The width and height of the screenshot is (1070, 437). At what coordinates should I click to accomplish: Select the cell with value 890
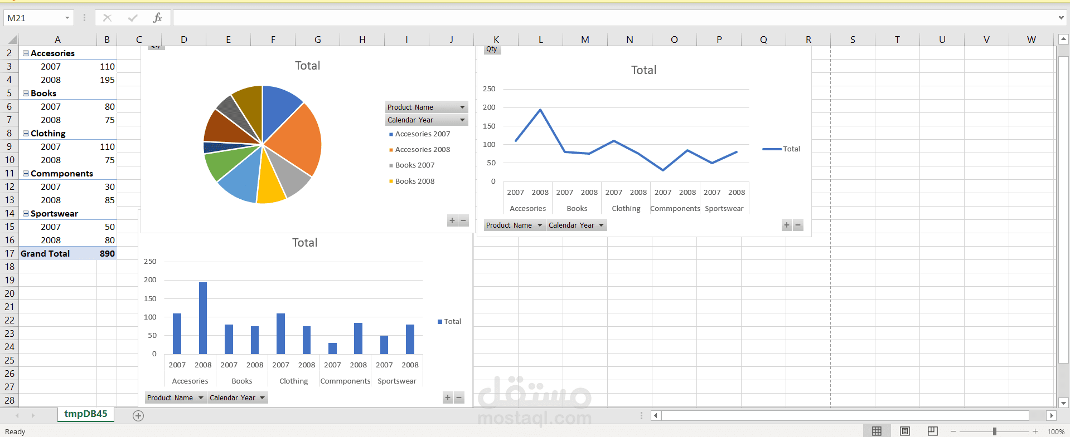[107, 253]
